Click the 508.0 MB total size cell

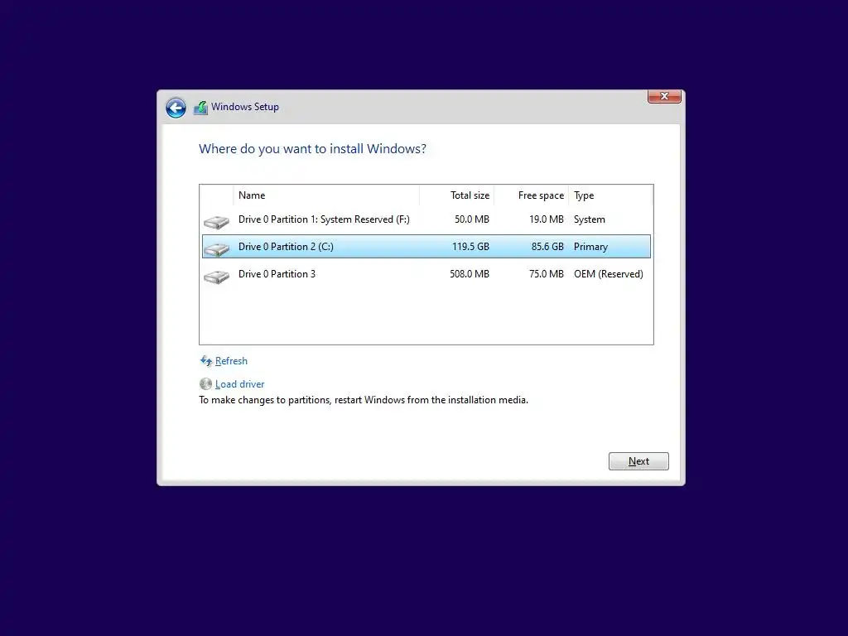pos(470,274)
